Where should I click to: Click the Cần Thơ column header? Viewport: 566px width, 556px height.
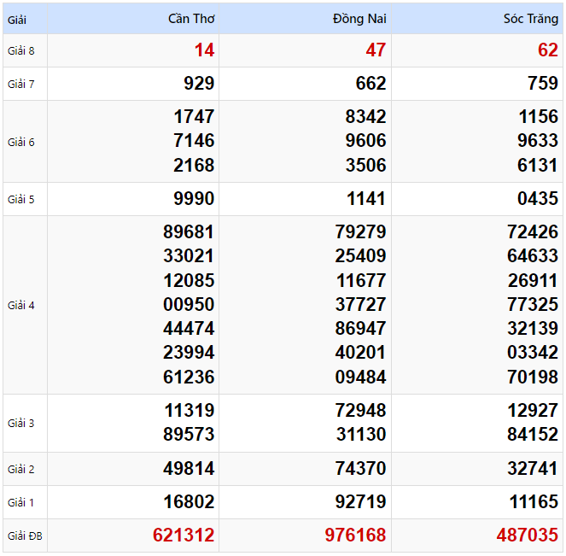(191, 19)
